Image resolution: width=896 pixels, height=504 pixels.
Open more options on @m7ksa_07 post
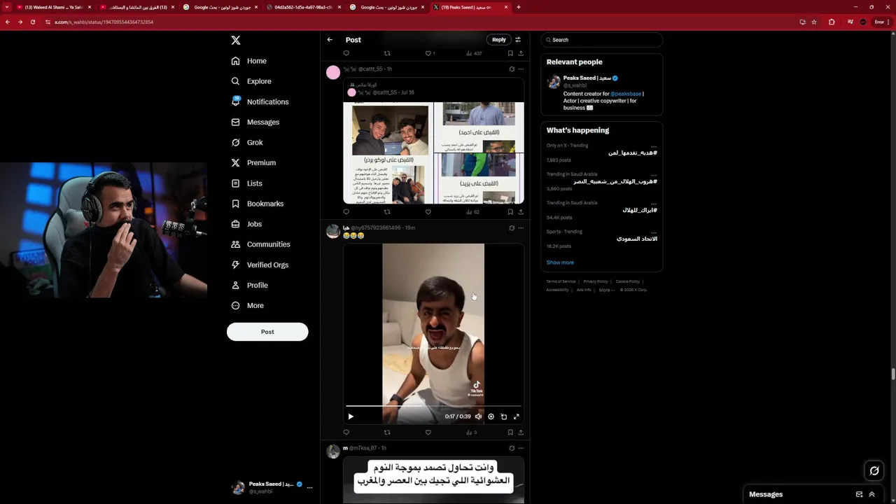click(521, 448)
